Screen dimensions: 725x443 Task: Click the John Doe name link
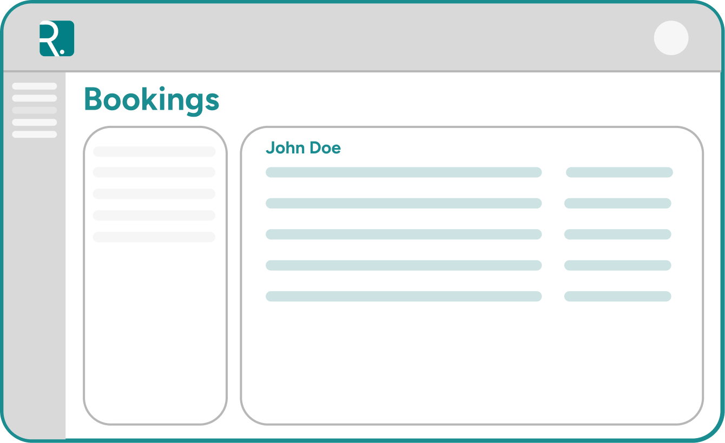click(304, 148)
